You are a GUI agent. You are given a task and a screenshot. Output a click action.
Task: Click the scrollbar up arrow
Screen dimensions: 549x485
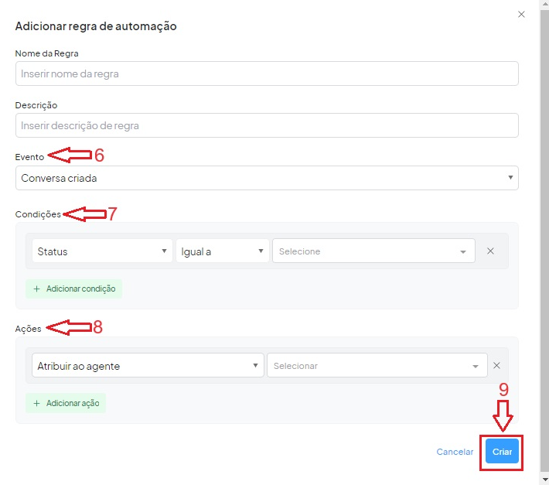coord(543,5)
